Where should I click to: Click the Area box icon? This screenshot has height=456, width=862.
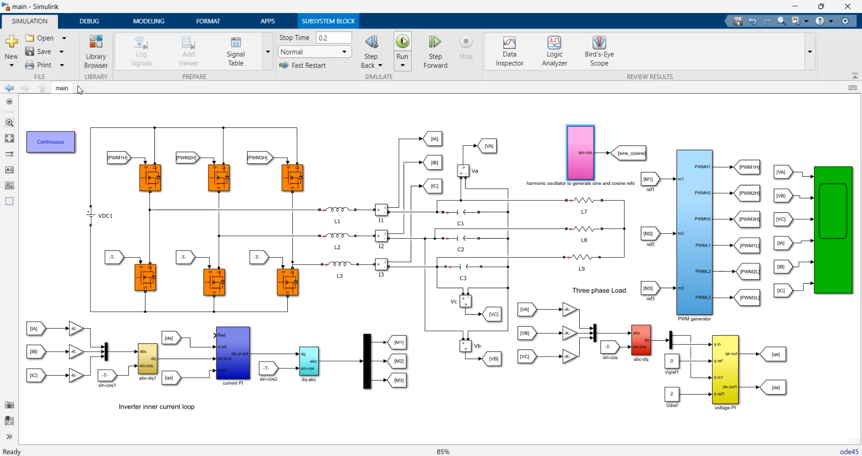click(x=9, y=201)
